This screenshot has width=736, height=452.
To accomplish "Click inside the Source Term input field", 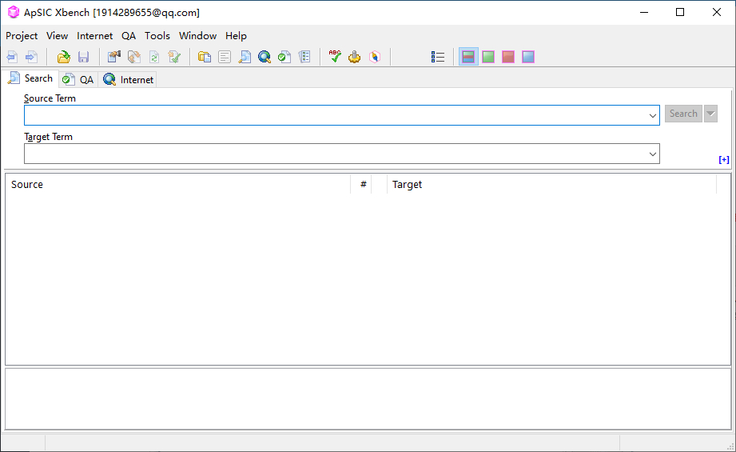I will click(335, 115).
